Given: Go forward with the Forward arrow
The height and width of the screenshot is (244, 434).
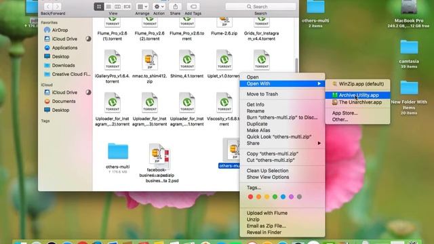Looking at the screenshot, I should pyautogui.click(x=57, y=6).
